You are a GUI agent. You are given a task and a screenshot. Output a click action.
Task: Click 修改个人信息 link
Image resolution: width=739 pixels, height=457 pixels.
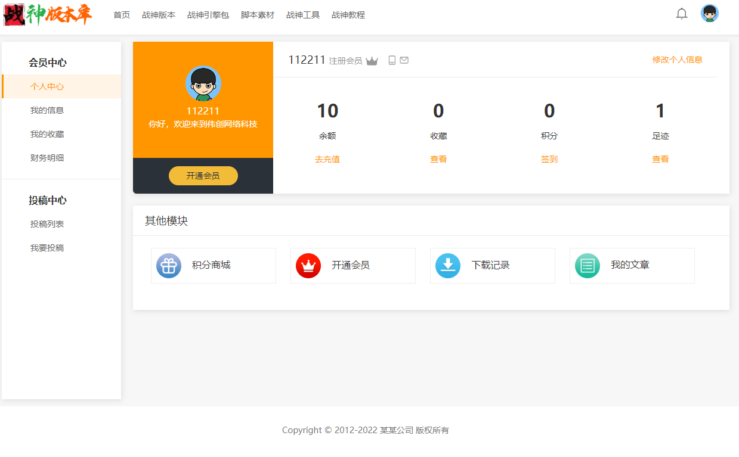point(678,60)
